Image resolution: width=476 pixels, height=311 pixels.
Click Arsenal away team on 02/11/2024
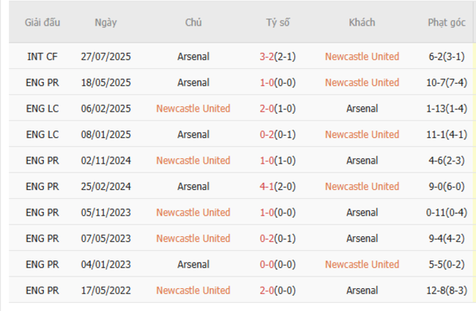362,161
